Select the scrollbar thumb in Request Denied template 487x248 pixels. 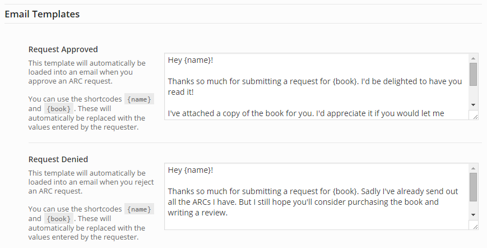coord(474,187)
